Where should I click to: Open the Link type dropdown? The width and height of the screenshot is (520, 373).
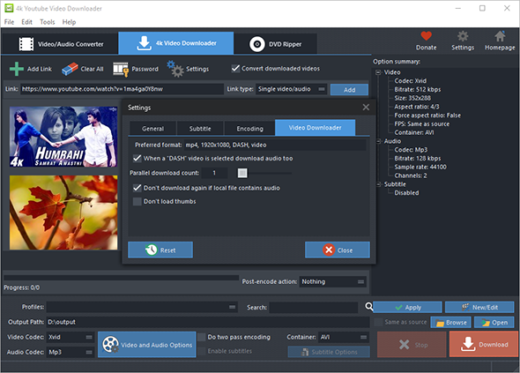point(291,89)
